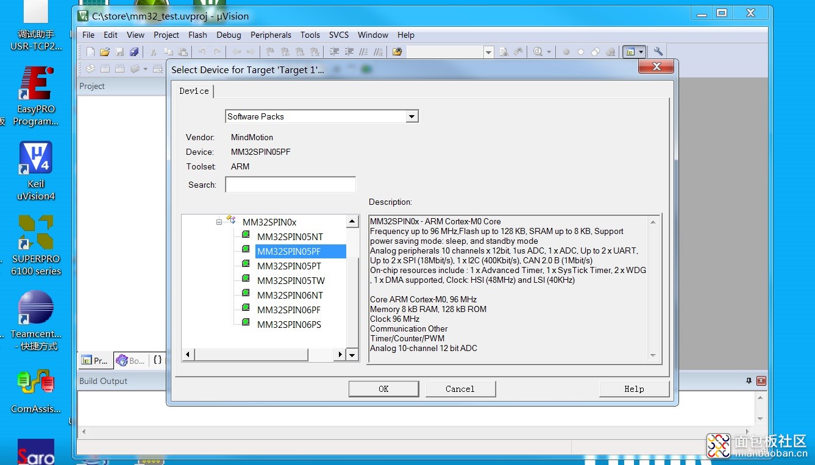Click the ComAssistant desktop icon
This screenshot has width=815, height=465.
point(36,391)
